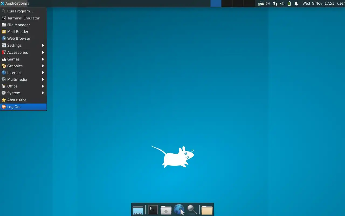Click the Applications panel button
The image size is (345, 216).
(x=14, y=4)
